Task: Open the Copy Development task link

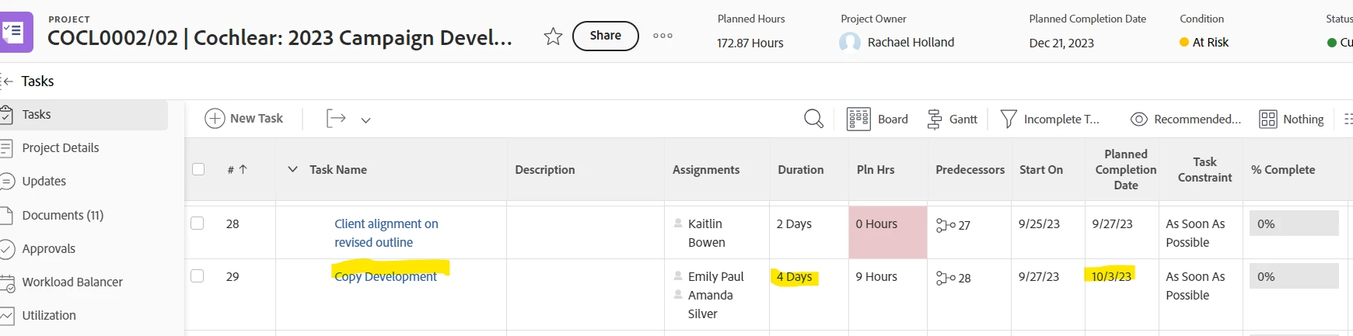Action: point(386,276)
